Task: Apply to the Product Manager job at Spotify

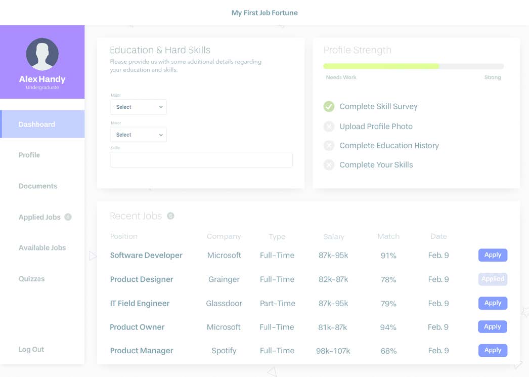Action: (x=492, y=350)
